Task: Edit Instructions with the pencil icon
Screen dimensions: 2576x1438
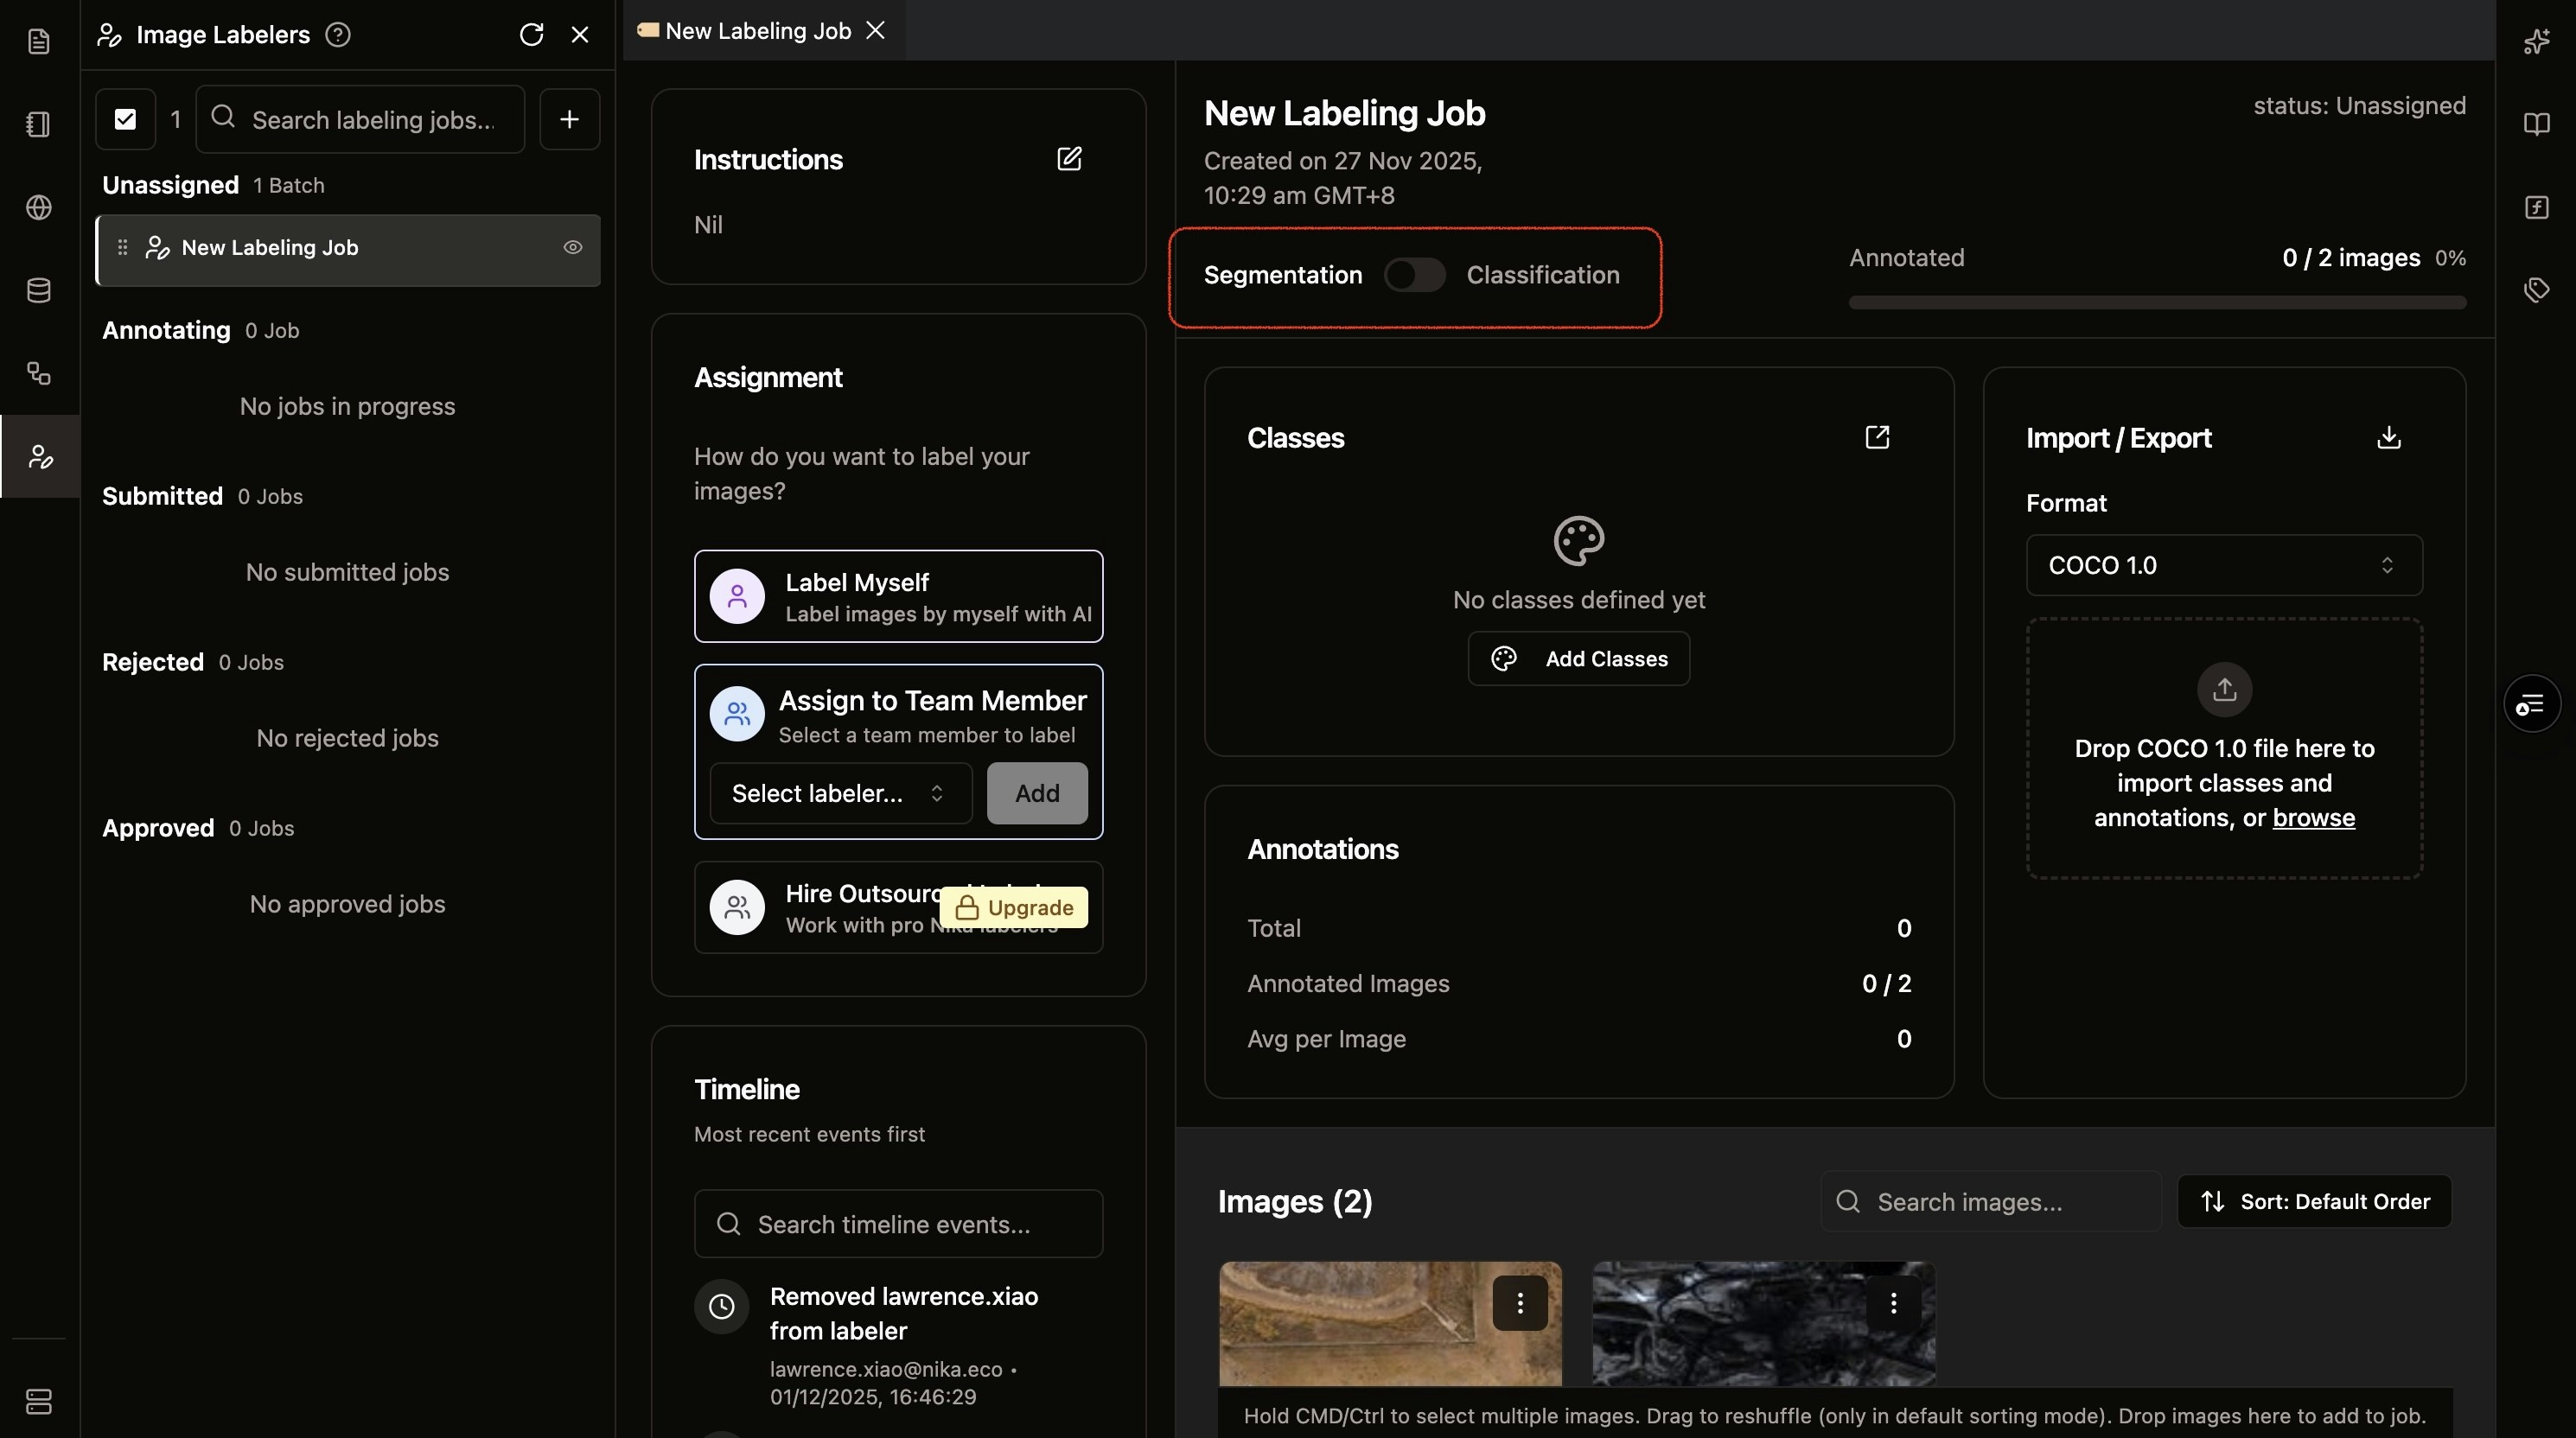Action: [x=1069, y=159]
